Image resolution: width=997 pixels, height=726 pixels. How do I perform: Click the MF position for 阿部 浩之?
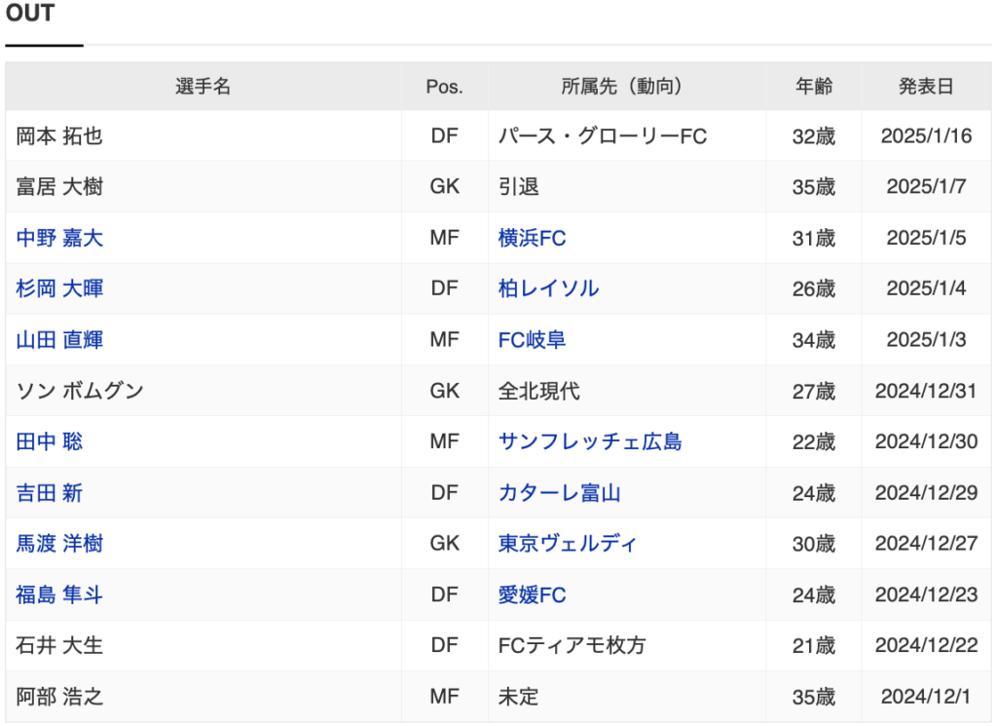point(444,697)
